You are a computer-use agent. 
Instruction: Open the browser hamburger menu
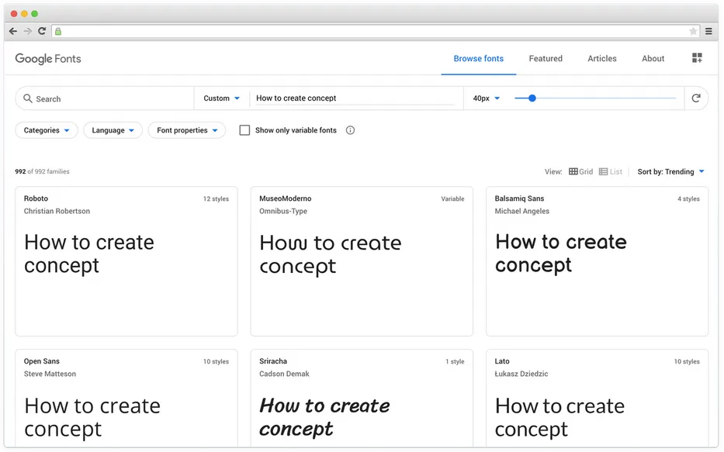[708, 31]
